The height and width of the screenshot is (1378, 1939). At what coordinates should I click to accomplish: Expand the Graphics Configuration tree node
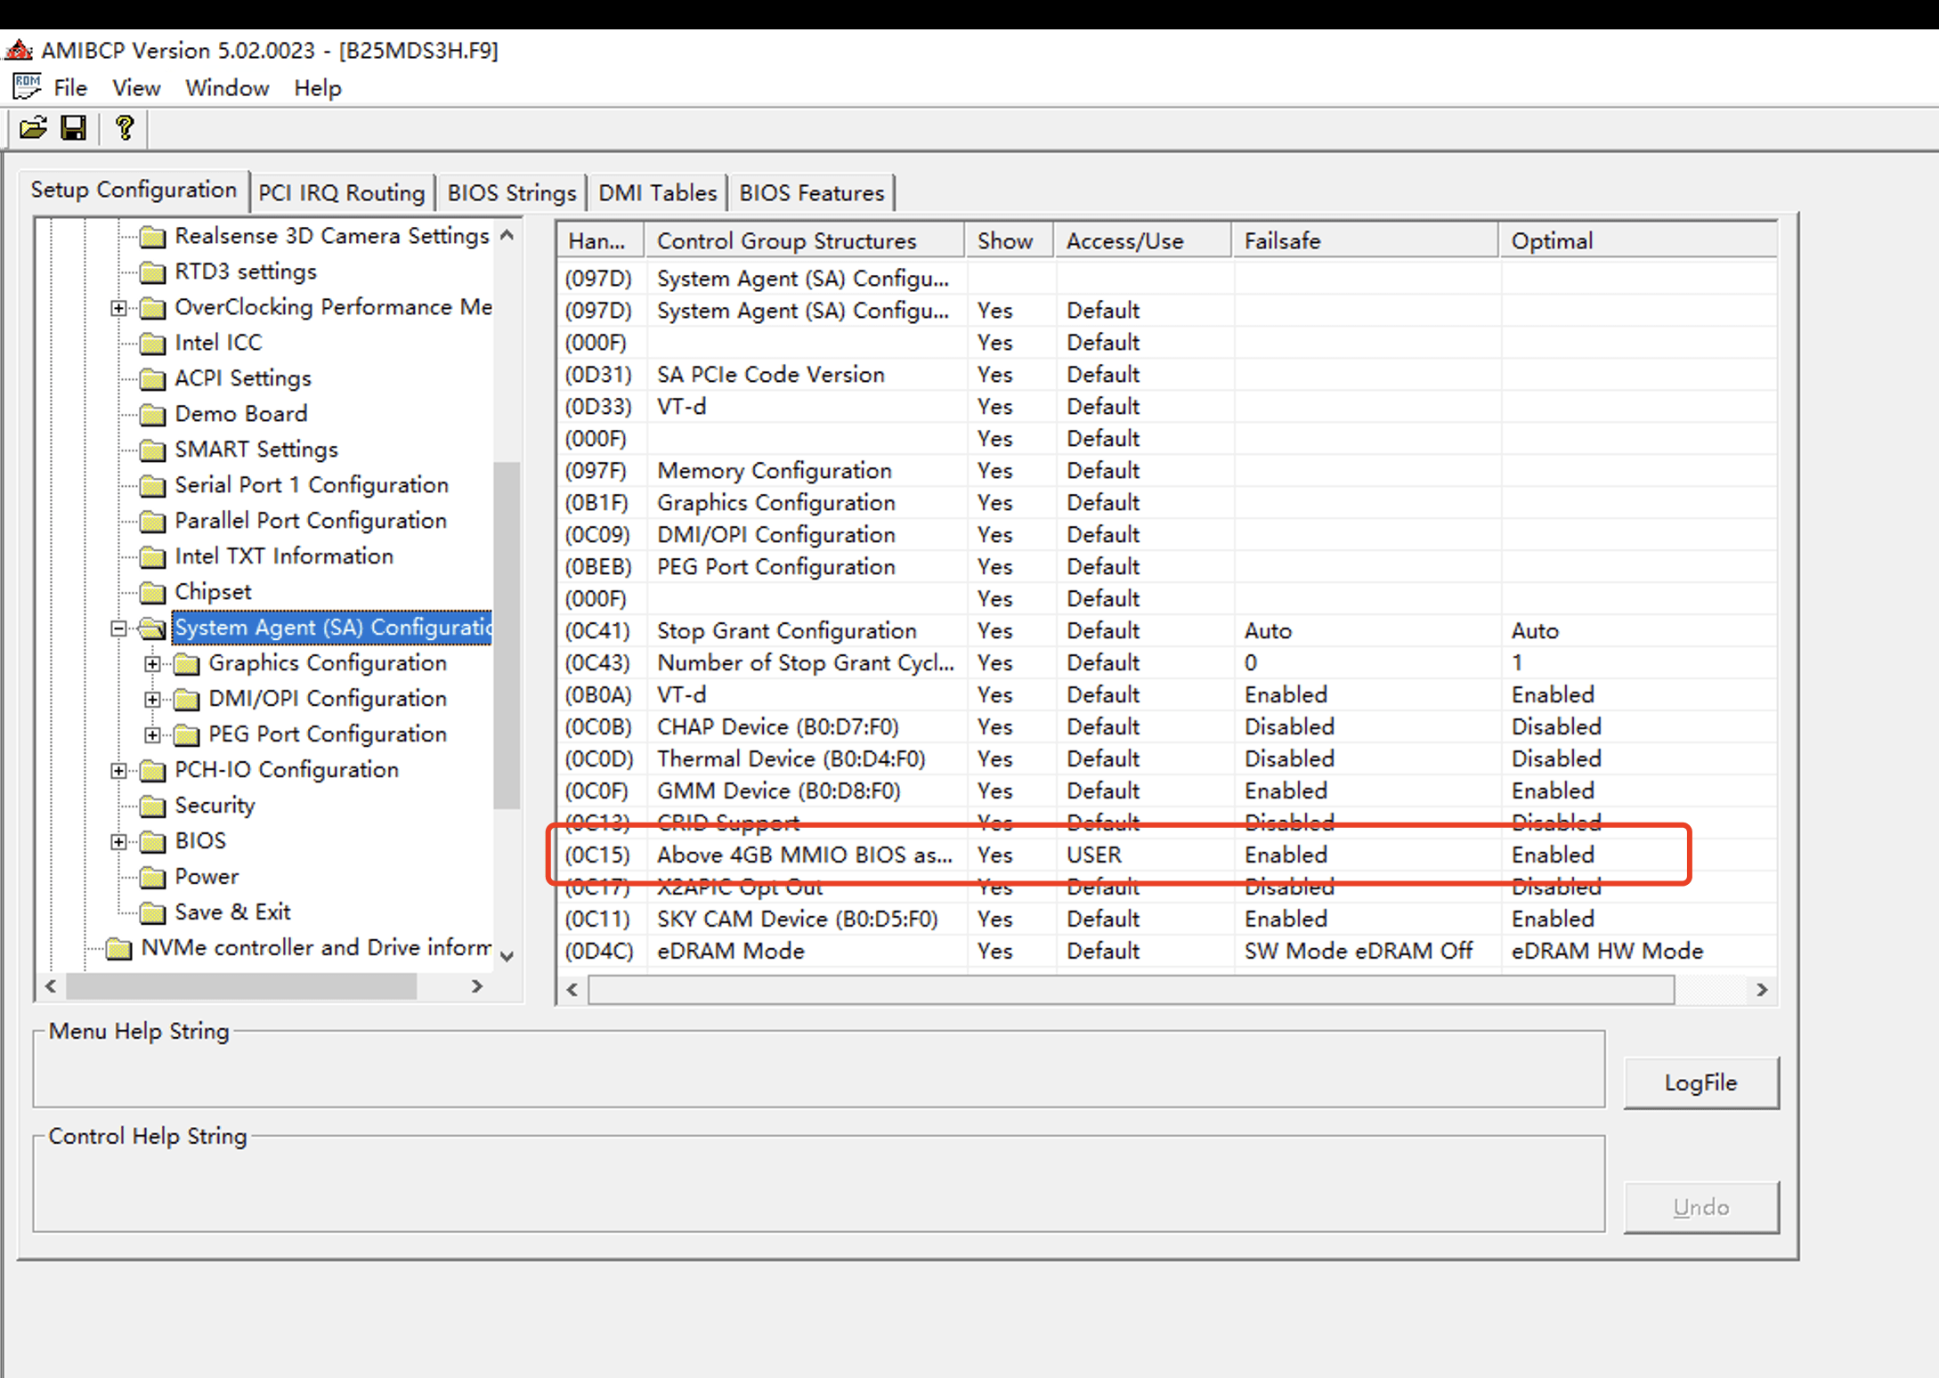[152, 664]
